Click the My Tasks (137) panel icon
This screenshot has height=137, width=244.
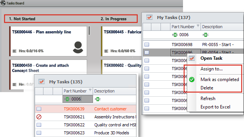149,17
